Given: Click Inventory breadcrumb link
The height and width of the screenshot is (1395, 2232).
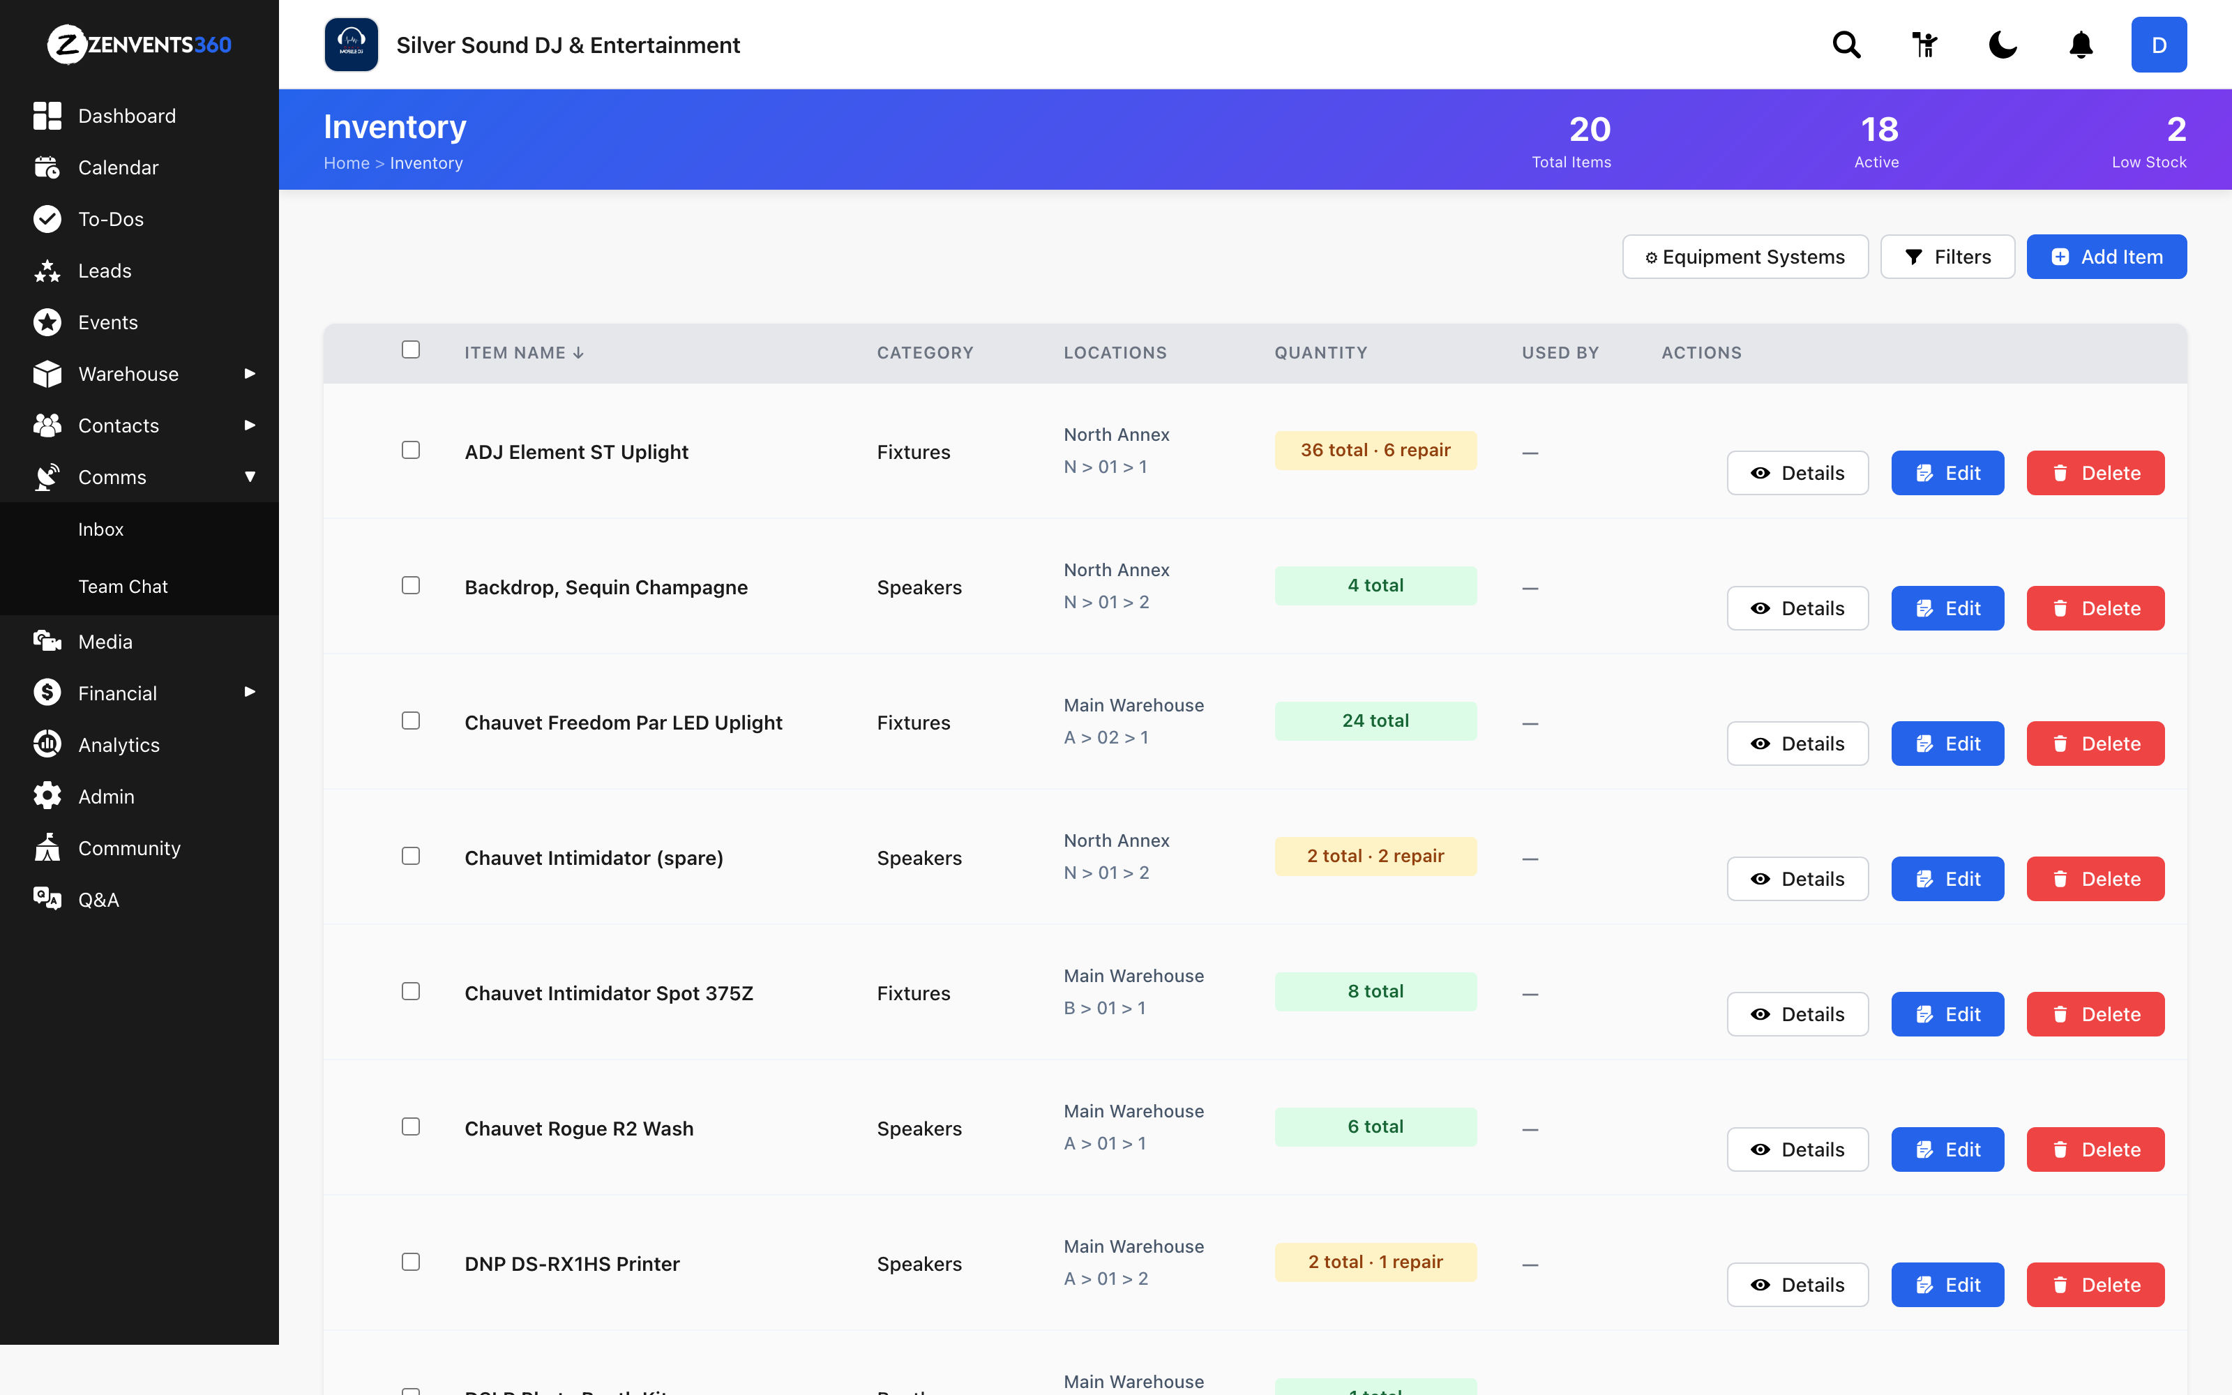Looking at the screenshot, I should [x=426, y=163].
